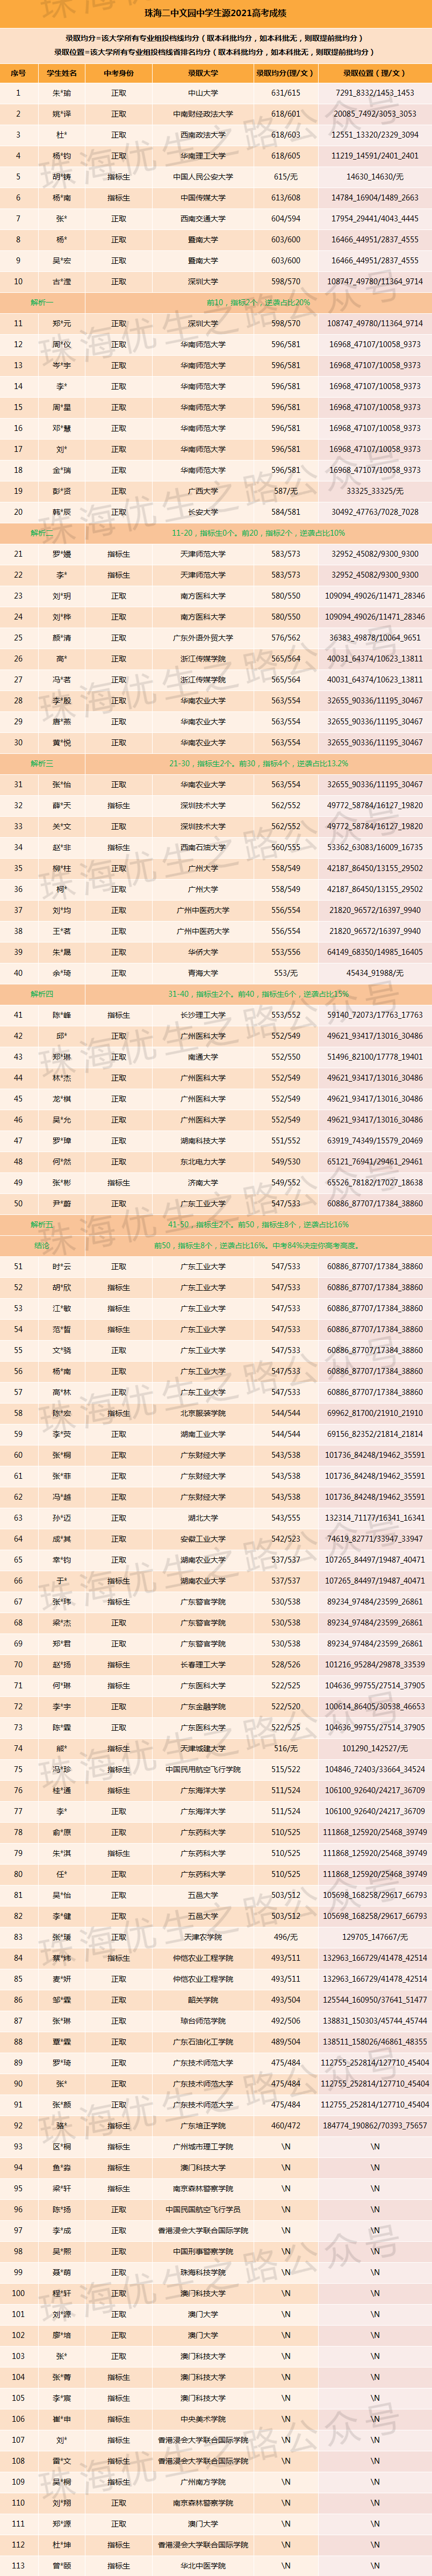
Task: Select the 韶关学院 cell
Action: [203, 2000]
